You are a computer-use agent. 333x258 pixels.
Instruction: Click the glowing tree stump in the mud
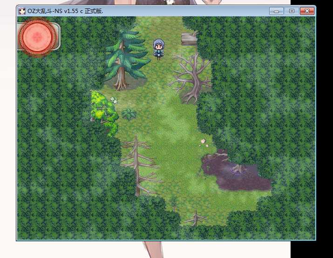point(239,169)
